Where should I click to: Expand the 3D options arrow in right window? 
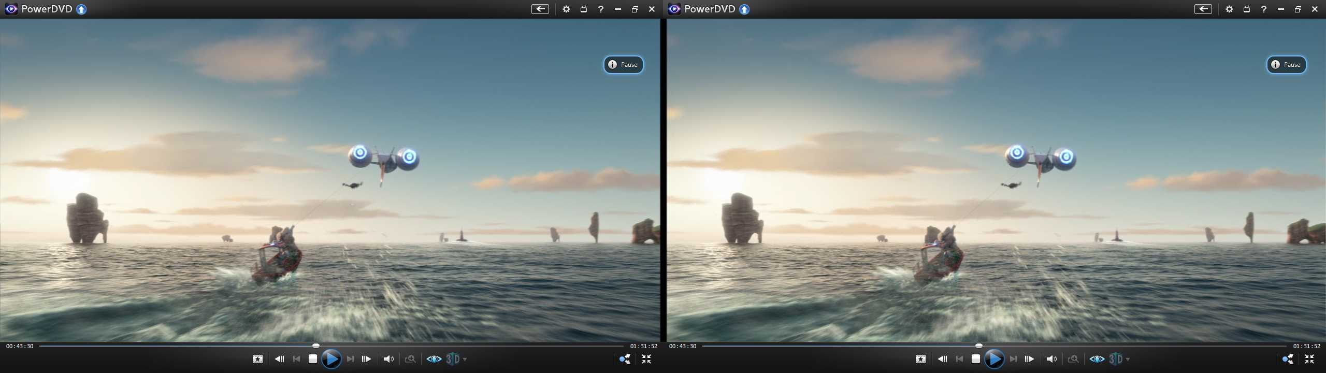pos(1128,359)
